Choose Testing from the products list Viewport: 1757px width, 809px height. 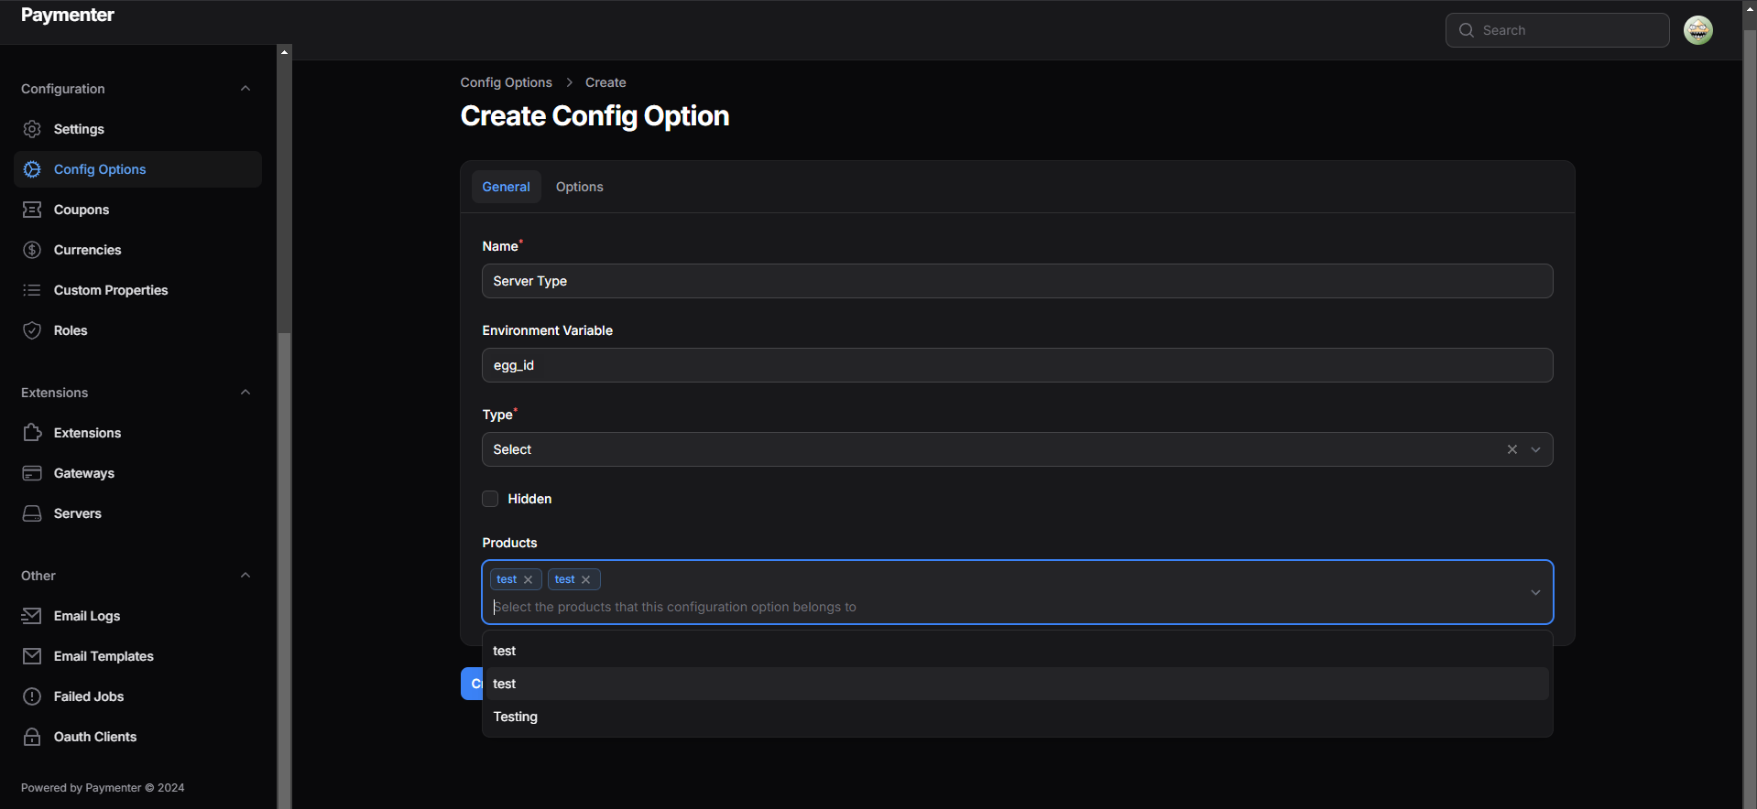(516, 717)
